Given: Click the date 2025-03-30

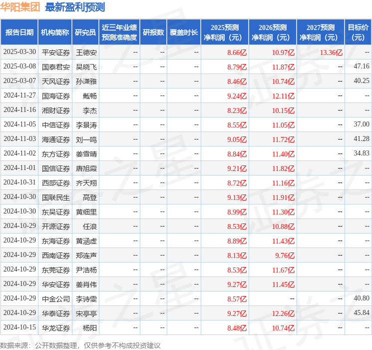Looking at the screenshot, I should click(19, 52).
